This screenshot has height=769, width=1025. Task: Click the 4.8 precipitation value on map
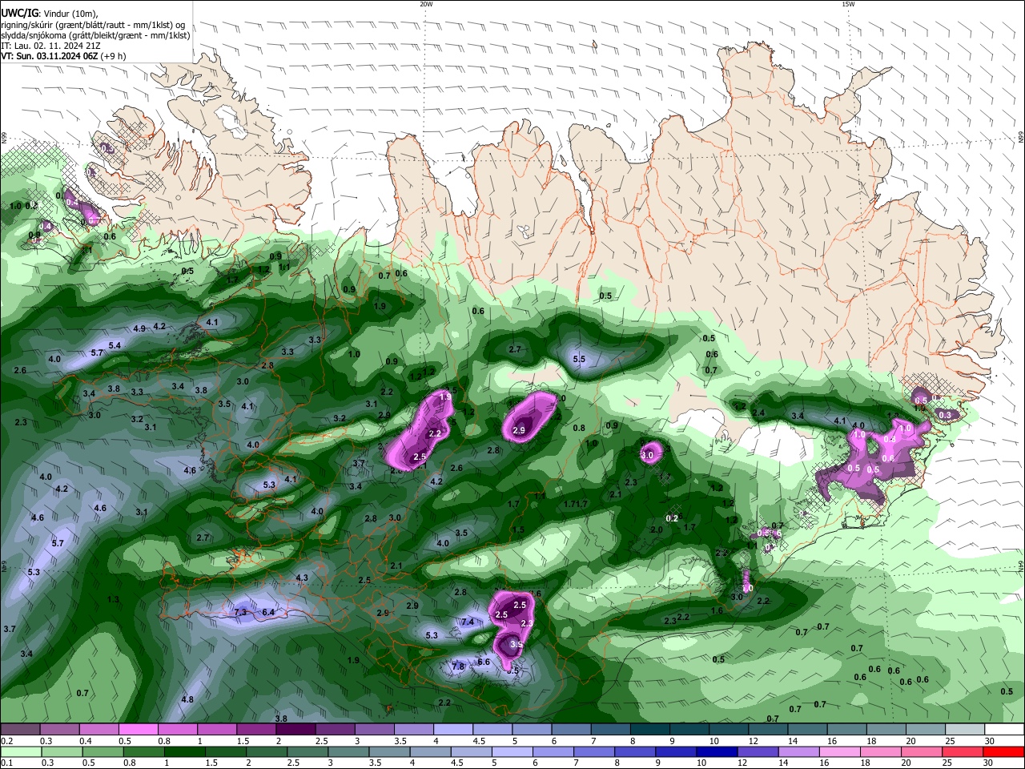point(187,699)
